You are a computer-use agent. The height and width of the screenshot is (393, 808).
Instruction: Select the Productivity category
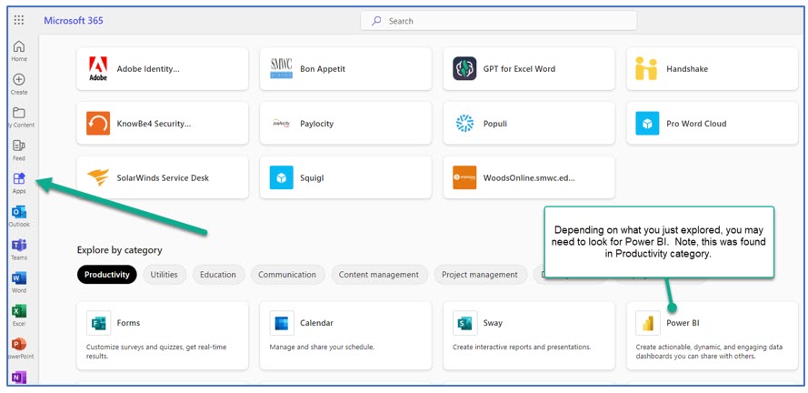pyautogui.click(x=106, y=275)
